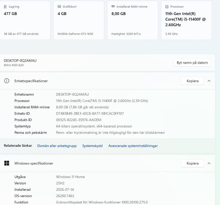The width and height of the screenshot is (220, 205).
Task: Click the Installerat RAM-minne memory icon
Action: coord(113,6)
